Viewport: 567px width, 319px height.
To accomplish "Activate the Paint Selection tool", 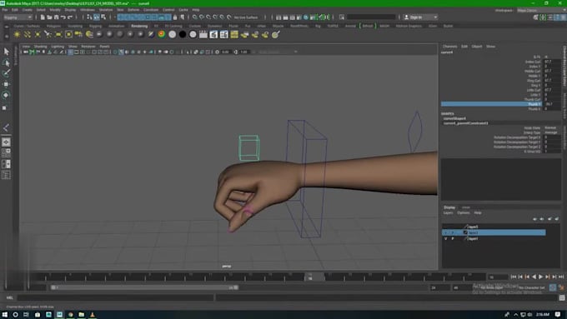I will 6,73.
